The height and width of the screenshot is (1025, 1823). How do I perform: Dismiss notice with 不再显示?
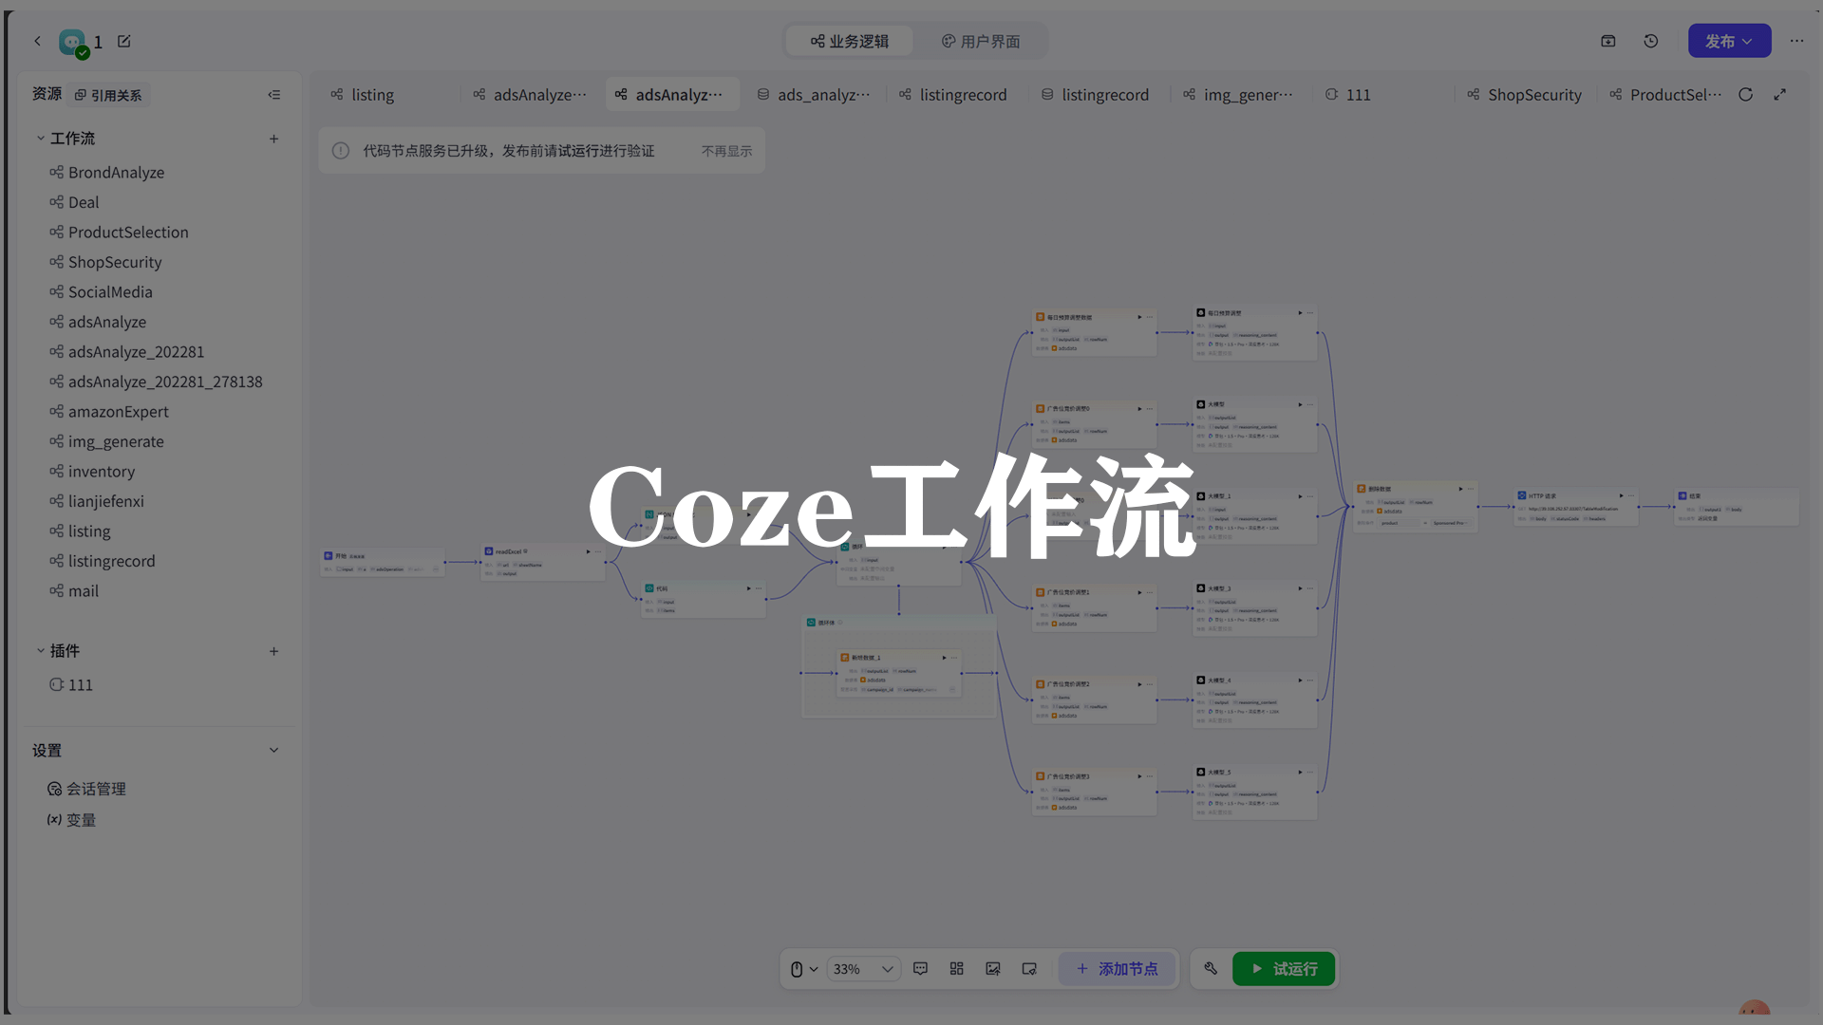pos(726,151)
